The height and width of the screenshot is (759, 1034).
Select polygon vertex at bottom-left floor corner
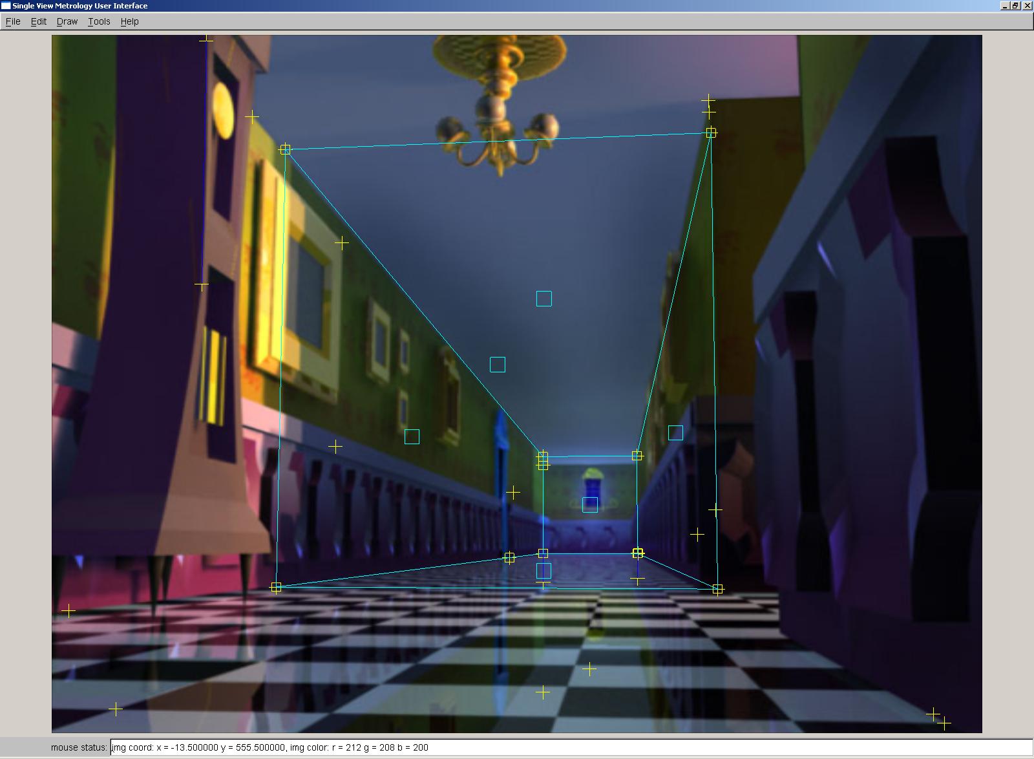276,587
